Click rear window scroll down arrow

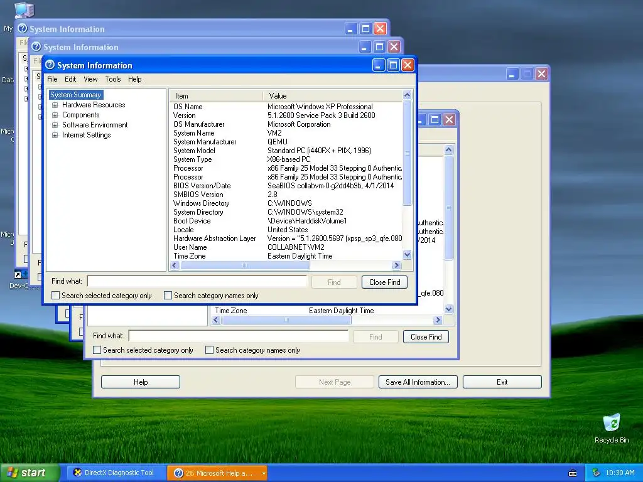click(x=448, y=309)
